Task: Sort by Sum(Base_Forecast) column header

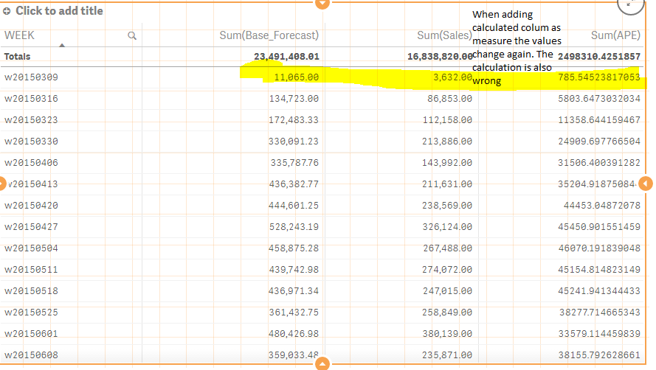Action: [269, 35]
